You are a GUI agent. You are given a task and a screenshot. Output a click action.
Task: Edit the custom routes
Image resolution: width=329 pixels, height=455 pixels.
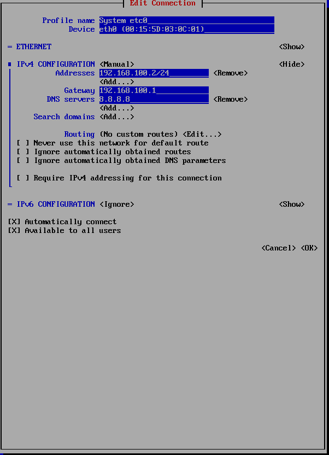(x=202, y=135)
